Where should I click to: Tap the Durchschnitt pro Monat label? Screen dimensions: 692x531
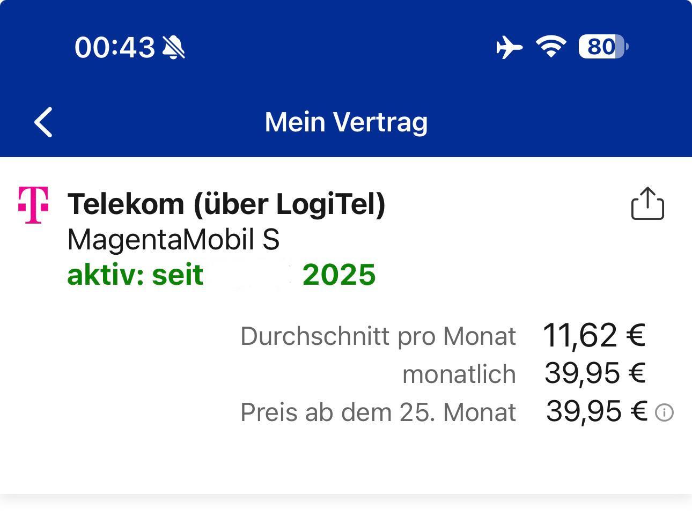pyautogui.click(x=378, y=336)
